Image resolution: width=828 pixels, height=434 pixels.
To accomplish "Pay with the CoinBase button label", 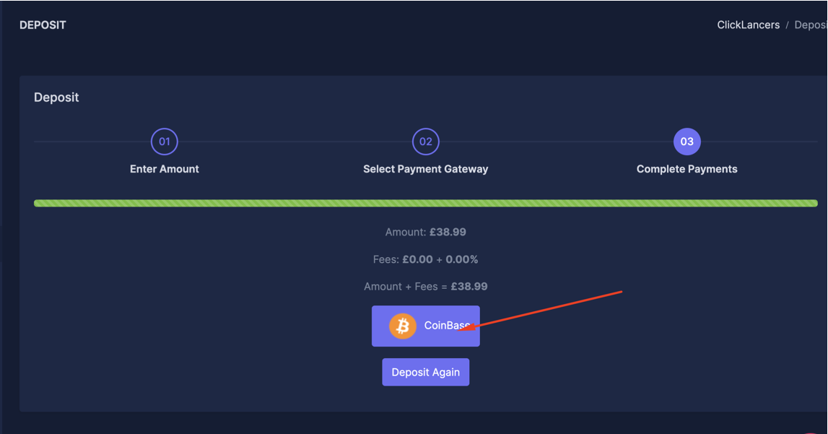I will [446, 326].
